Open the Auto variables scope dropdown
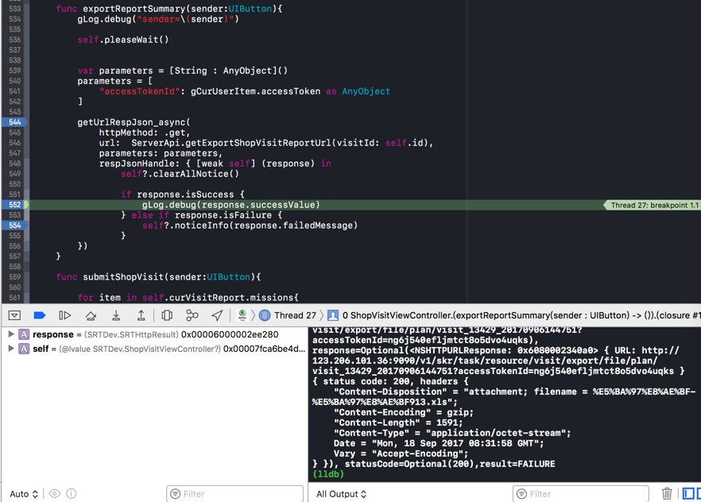The image size is (701, 502). (24, 494)
